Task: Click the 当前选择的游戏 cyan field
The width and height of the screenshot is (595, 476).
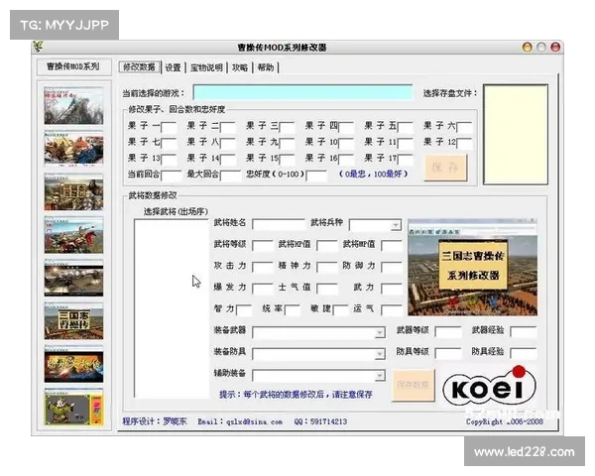Action: (x=302, y=92)
